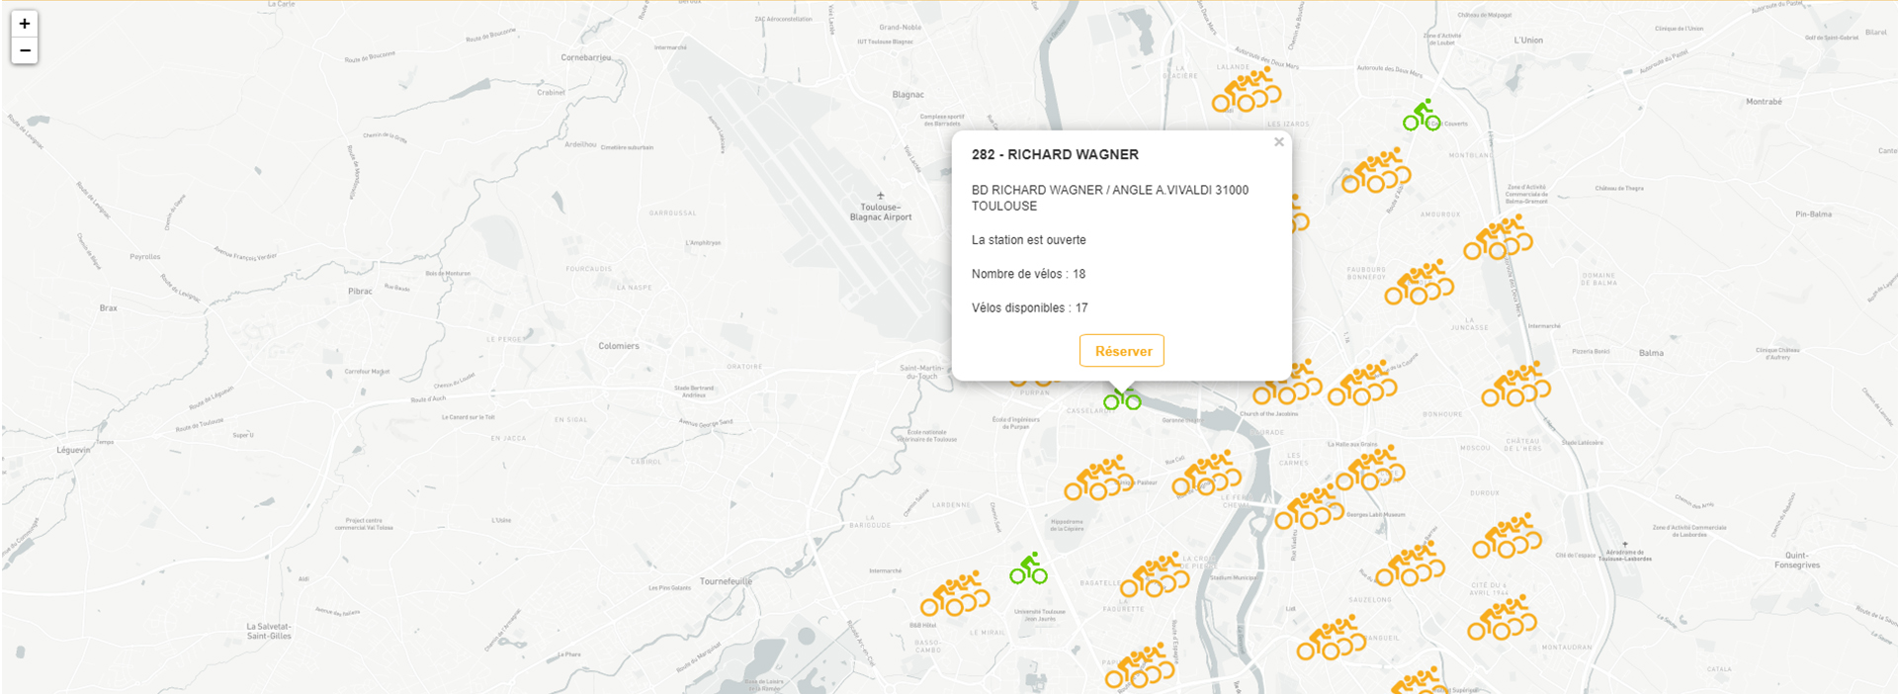Click the Balma label on the map
Image resolution: width=1898 pixels, height=694 pixels.
[x=1651, y=353]
